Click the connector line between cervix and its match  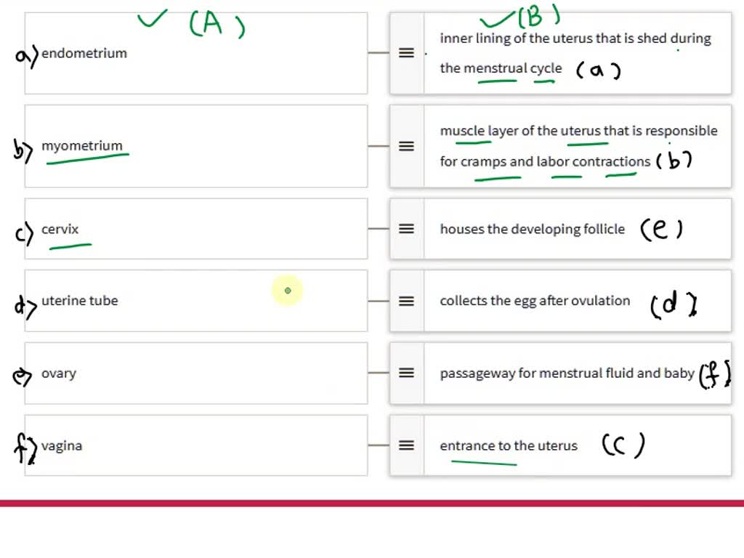click(379, 229)
